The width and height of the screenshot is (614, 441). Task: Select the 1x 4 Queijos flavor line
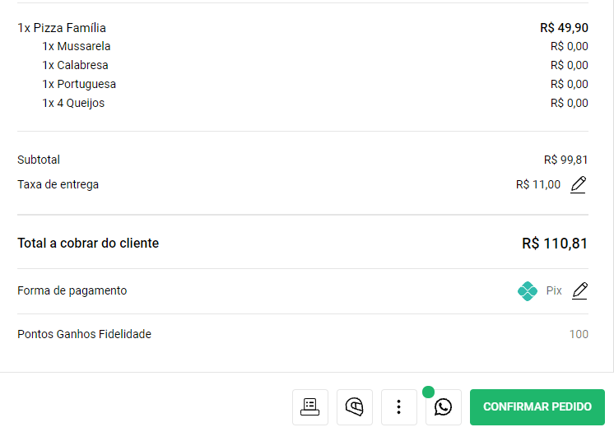tap(315, 103)
